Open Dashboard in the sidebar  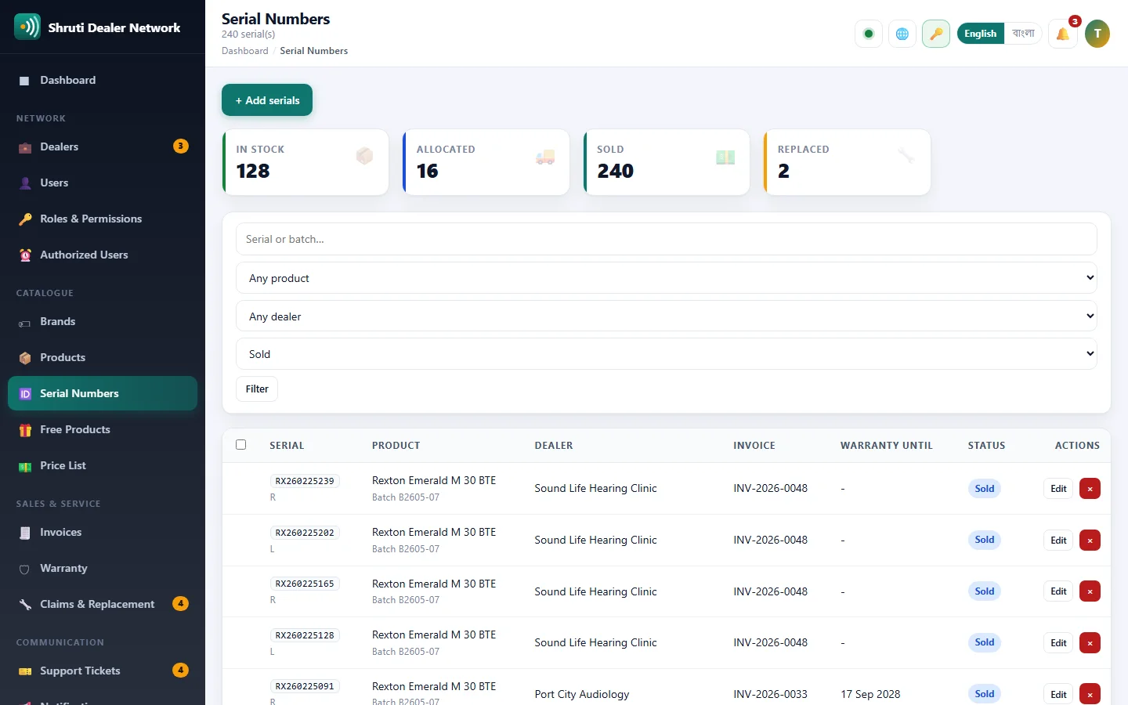click(103, 81)
